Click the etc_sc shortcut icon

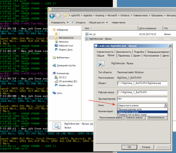[87, 34]
